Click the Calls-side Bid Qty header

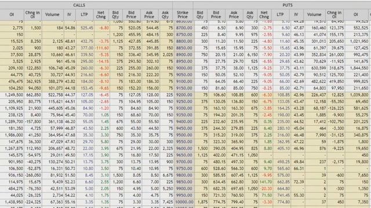pyautogui.click(x=115, y=14)
